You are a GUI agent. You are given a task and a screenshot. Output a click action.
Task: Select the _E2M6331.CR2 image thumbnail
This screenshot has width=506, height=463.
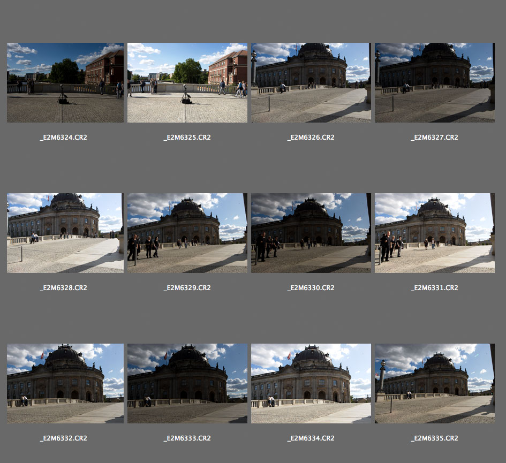[434, 233]
